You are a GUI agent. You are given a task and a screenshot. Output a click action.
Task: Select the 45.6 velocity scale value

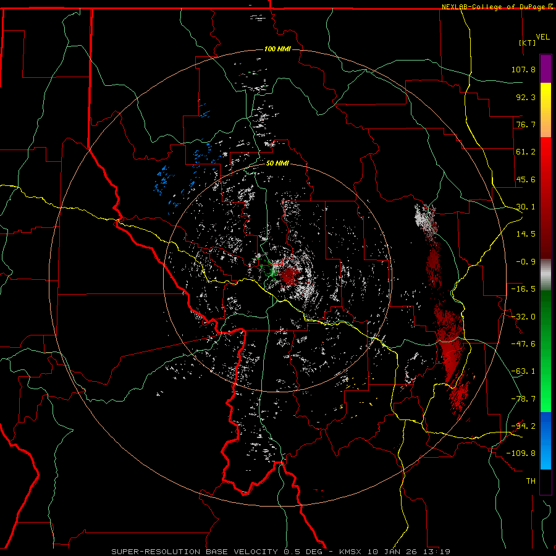(526, 179)
